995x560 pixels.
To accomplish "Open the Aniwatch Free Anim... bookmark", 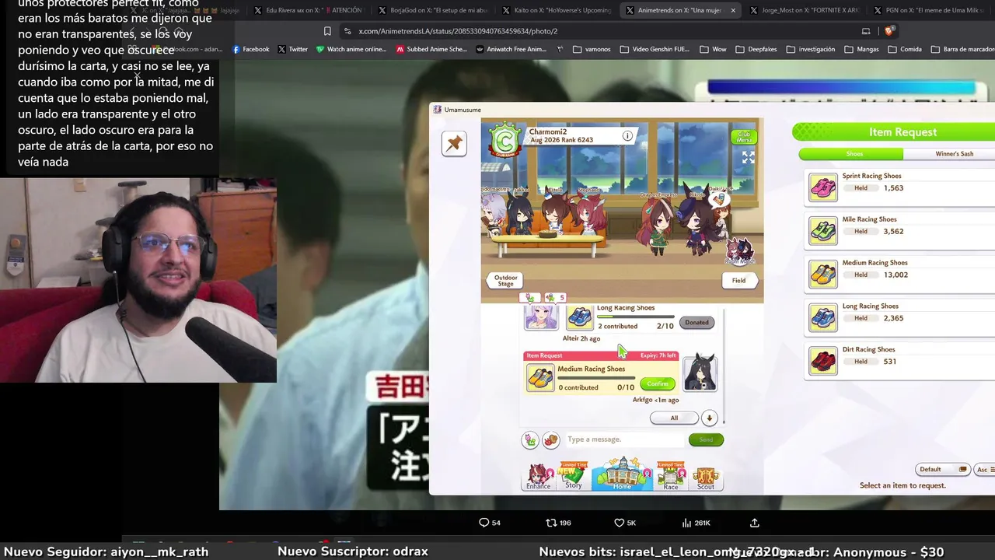I will (x=511, y=49).
